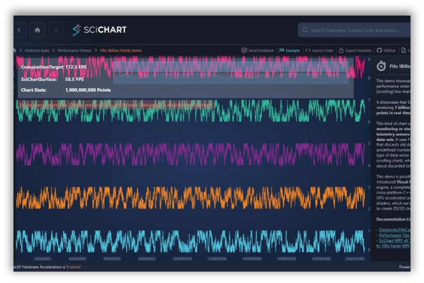Go forward with the right arrow button
Image resolution: width=424 pixels, height=283 pixels.
(x=56, y=30)
